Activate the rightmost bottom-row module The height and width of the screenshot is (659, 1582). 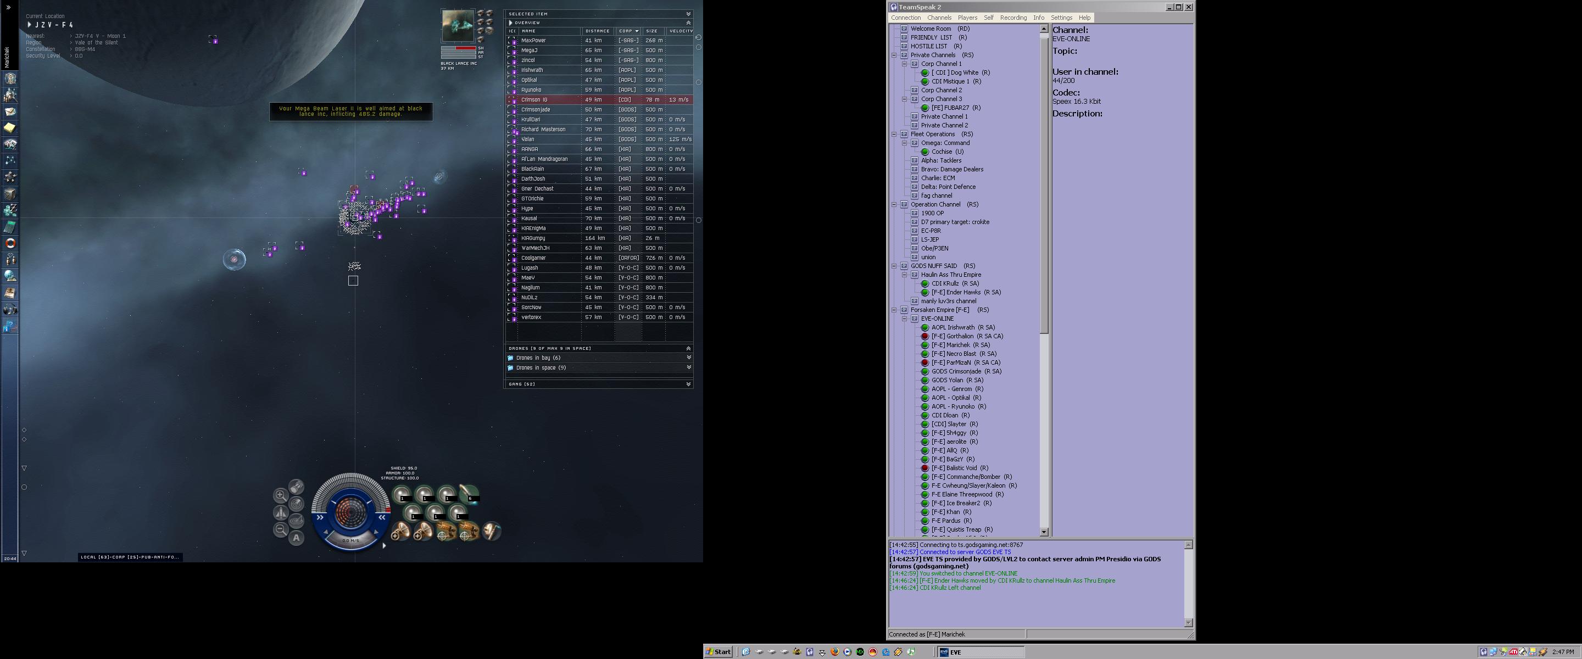click(x=491, y=531)
